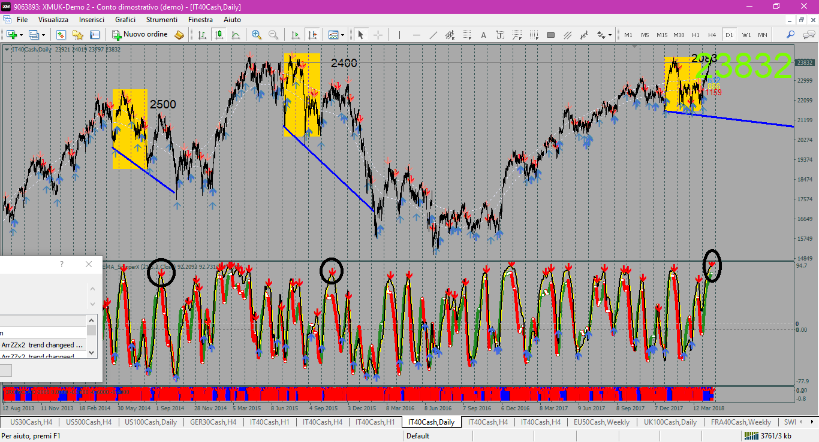This screenshot has height=442, width=819.
Task: Open the Grafici menu
Action: (125, 20)
